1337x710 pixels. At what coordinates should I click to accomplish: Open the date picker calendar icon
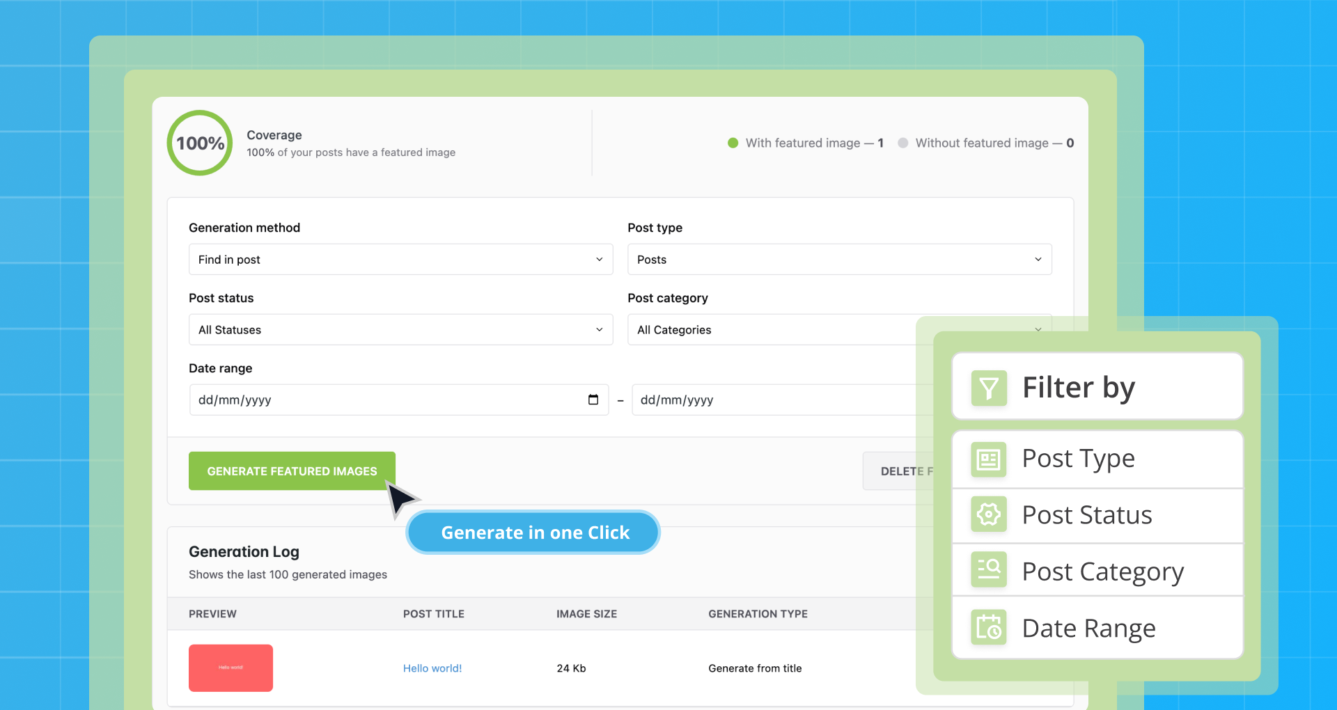click(x=593, y=400)
